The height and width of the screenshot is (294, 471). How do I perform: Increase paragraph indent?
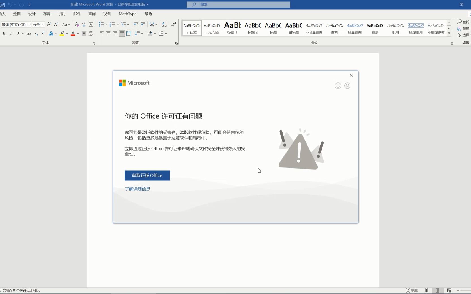point(143,25)
